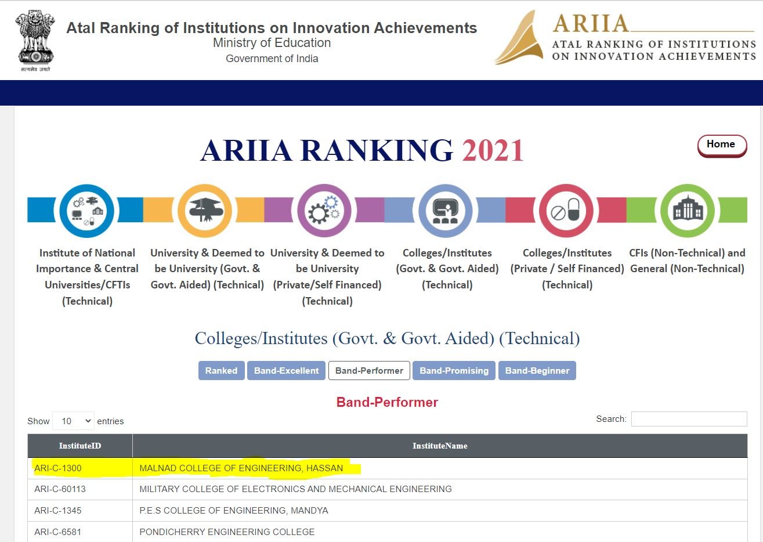Screen dimensions: 763x542
Task: Sort table by InstituteName column header
Action: click(x=440, y=446)
